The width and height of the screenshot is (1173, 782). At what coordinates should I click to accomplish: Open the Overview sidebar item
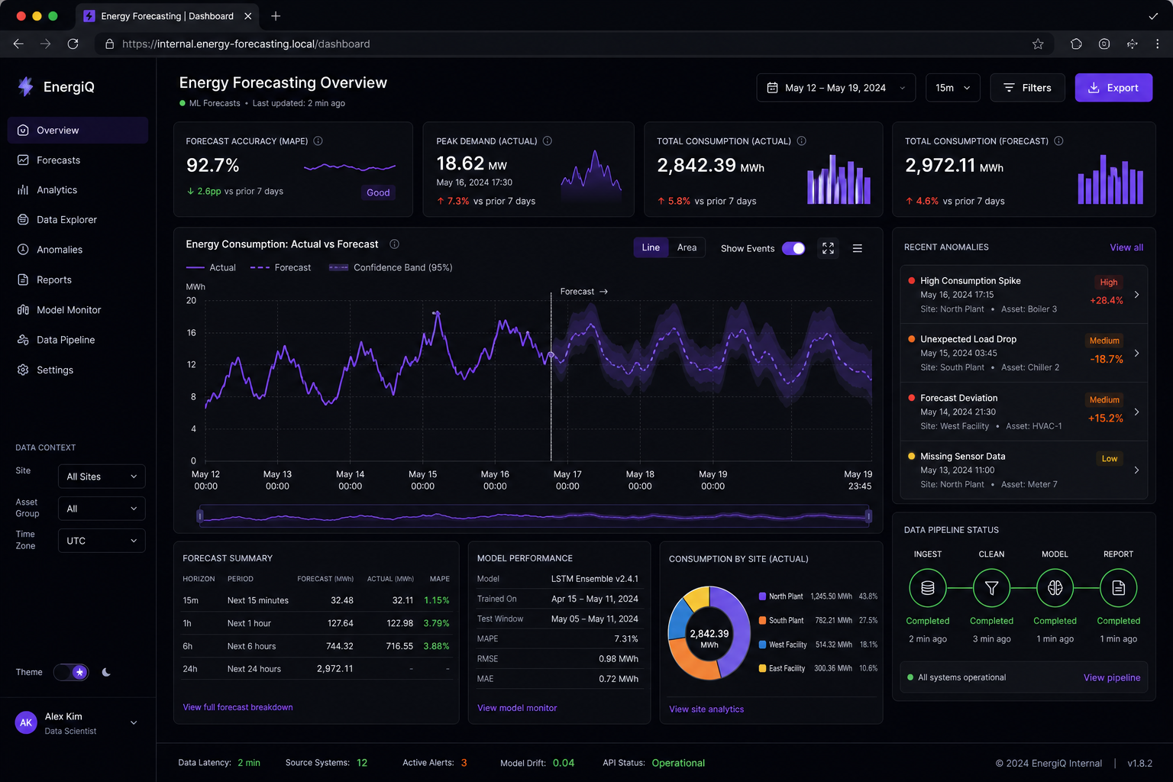[78, 131]
